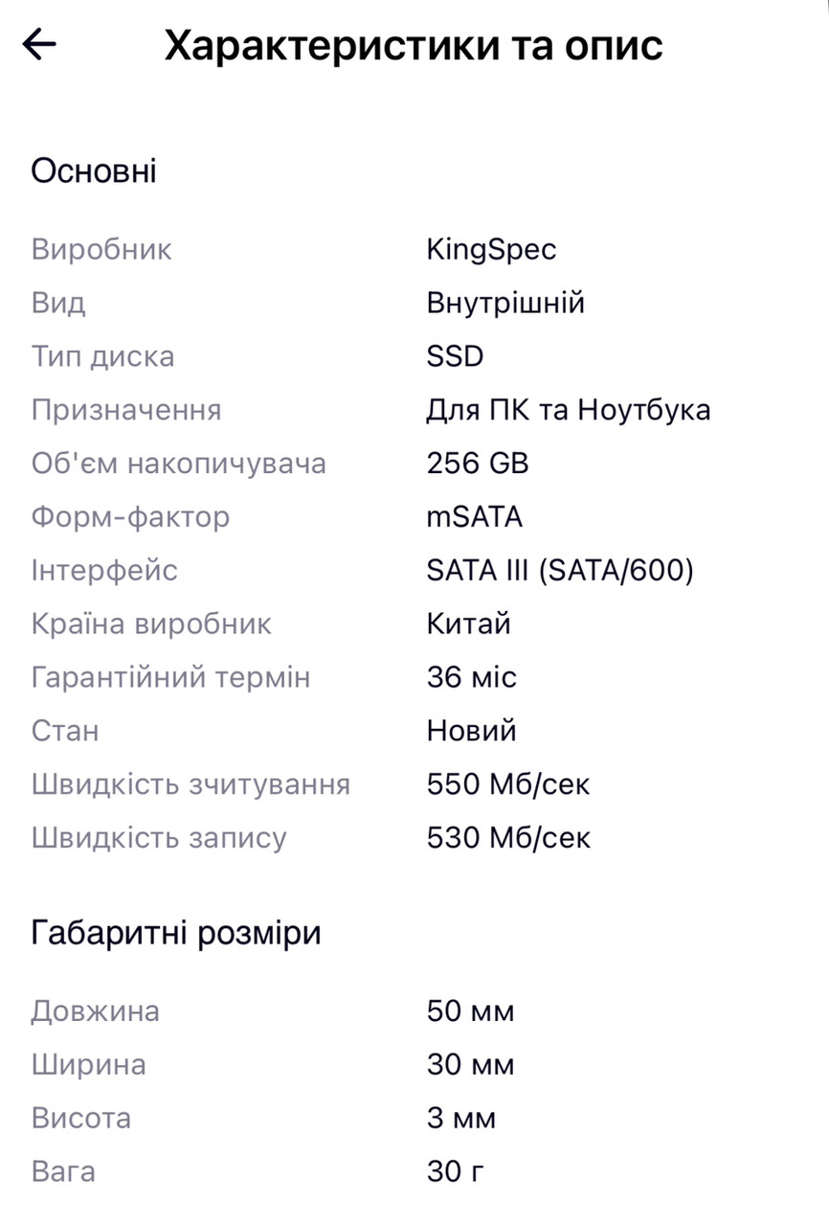Click the 'Внутрішній' type value
This screenshot has height=1226, width=829.
point(505,304)
